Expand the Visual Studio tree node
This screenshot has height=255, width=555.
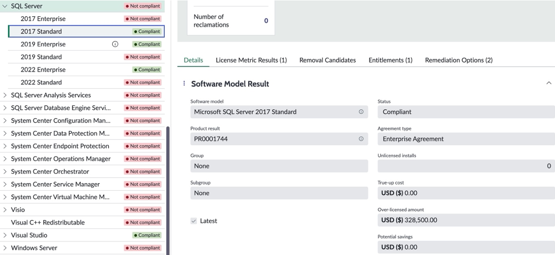tap(5, 235)
